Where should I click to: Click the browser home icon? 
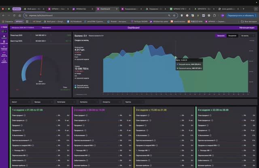pos(20,15)
